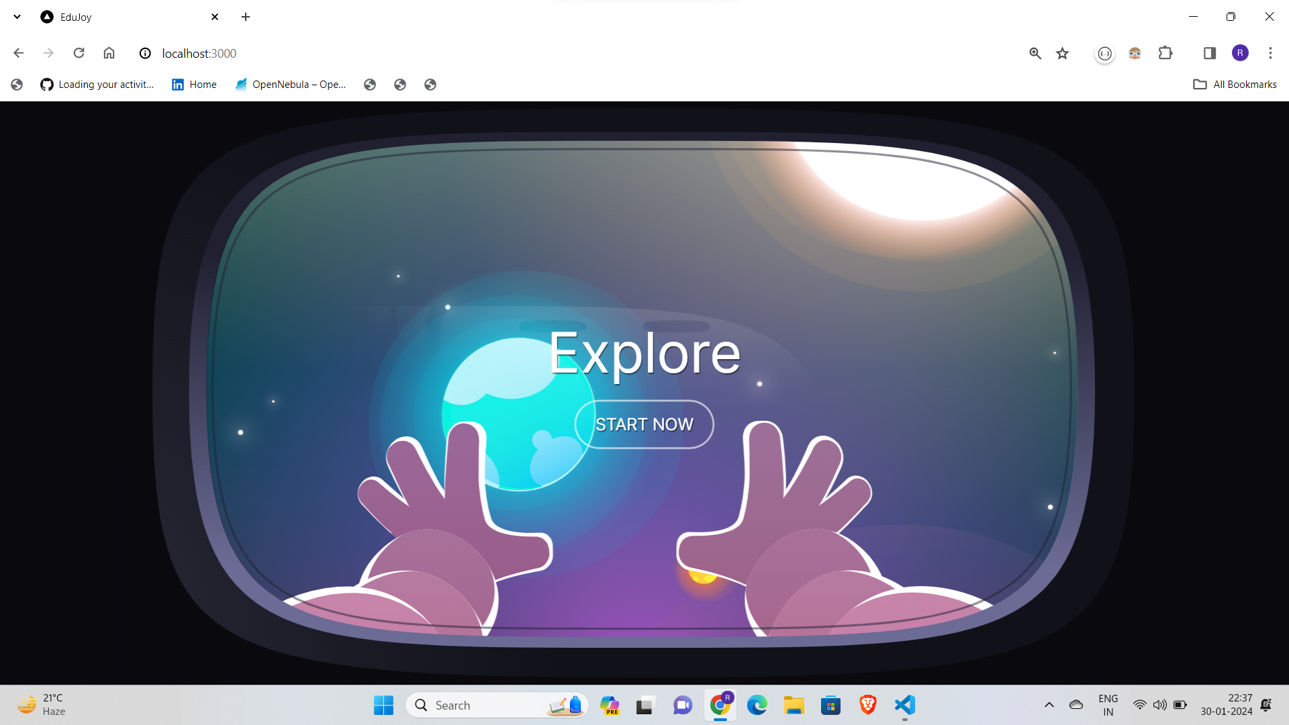Open the Chrome three-dot menu

click(1270, 53)
